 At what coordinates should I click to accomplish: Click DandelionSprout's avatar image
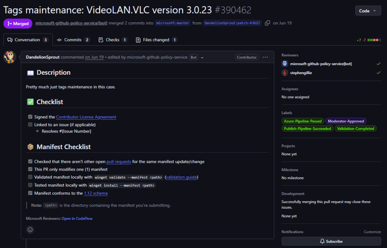click(x=9, y=57)
